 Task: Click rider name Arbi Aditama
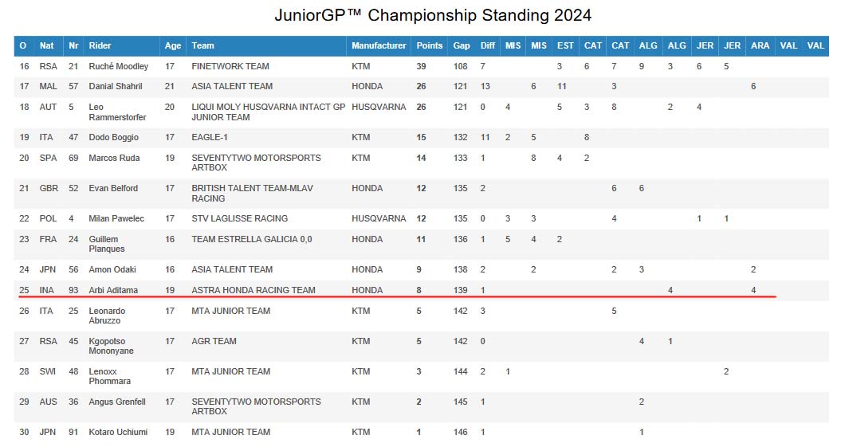[x=113, y=290]
